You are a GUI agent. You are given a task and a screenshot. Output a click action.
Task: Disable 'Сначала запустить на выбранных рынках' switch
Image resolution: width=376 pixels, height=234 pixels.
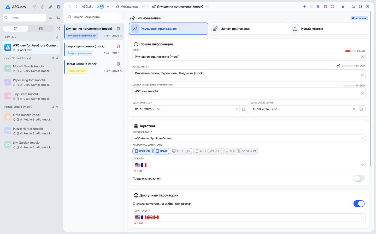[x=359, y=204]
